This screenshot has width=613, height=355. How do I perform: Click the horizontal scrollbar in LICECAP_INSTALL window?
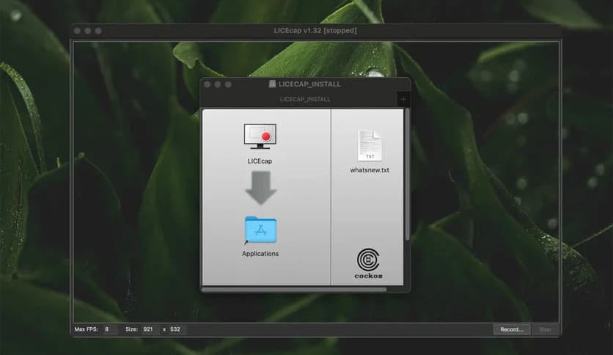pos(294,289)
